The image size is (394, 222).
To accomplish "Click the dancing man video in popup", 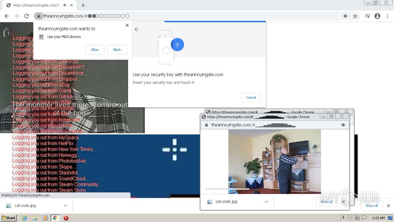I will (x=275, y=162).
